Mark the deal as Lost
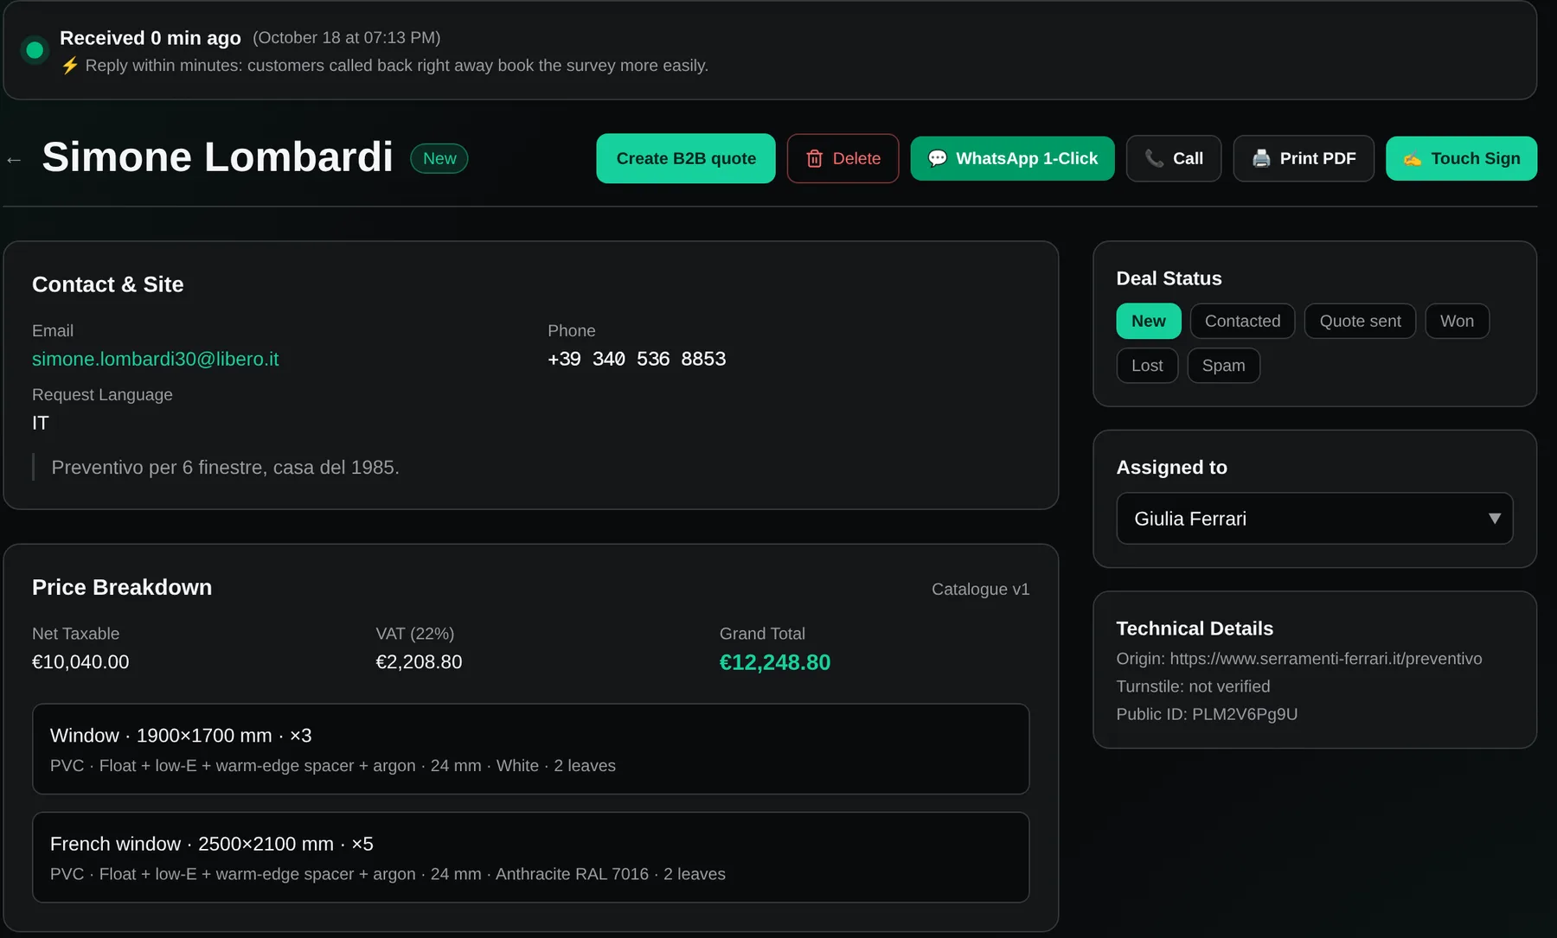 point(1147,366)
